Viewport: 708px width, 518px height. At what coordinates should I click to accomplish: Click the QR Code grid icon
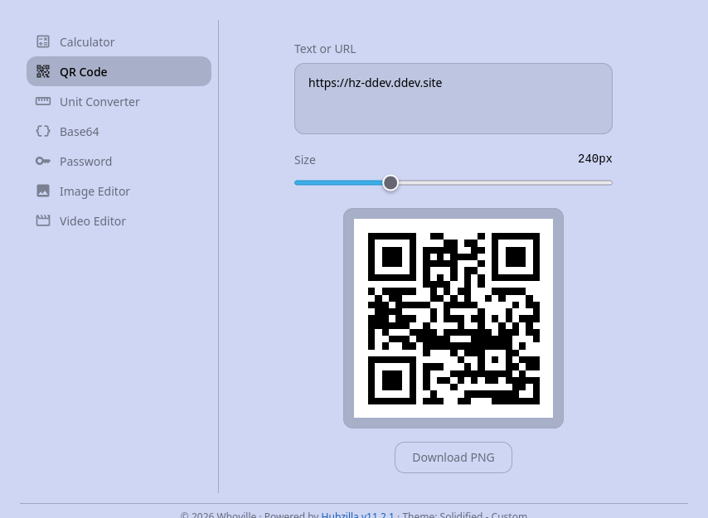[43, 71]
